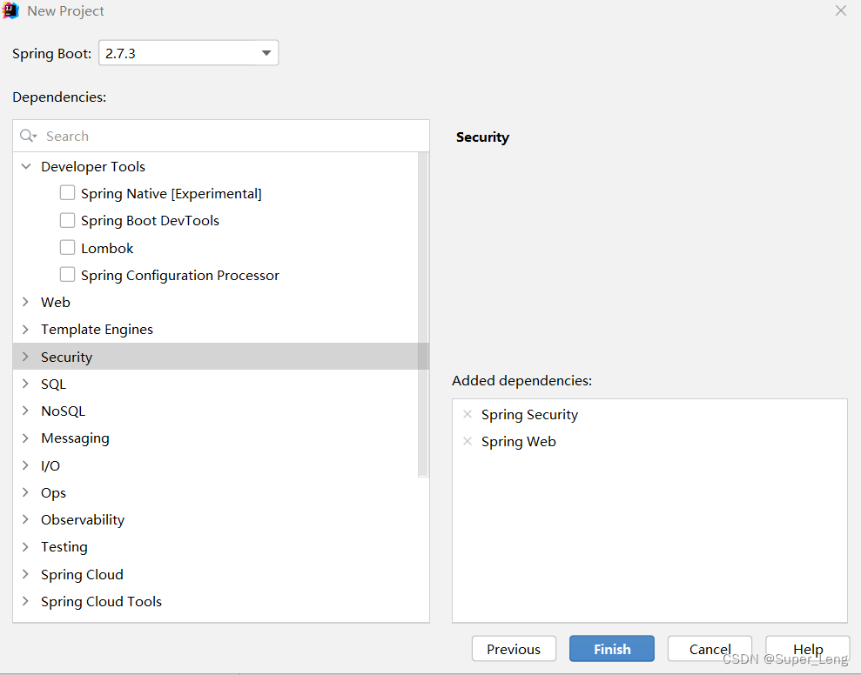Remove Spring Security from added dependencies
861x675 pixels.
467,414
